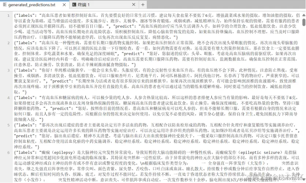Close the 终端 1 tab
This screenshot has height=183, width=306.
[x=134, y=4]
